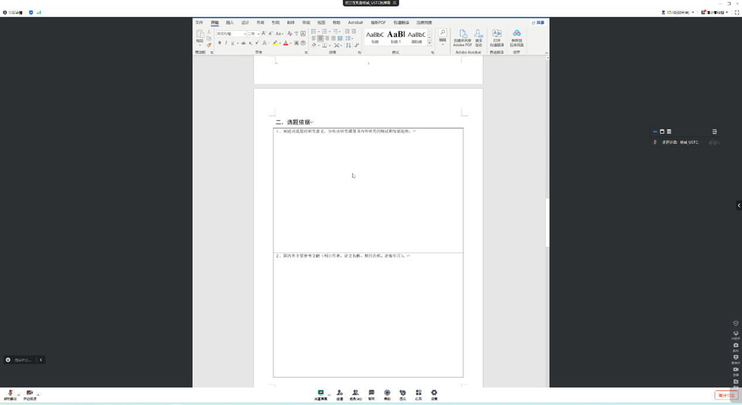Click the record meeting icon
Screen dimensions: 742x405
pyautogui.click(x=387, y=394)
